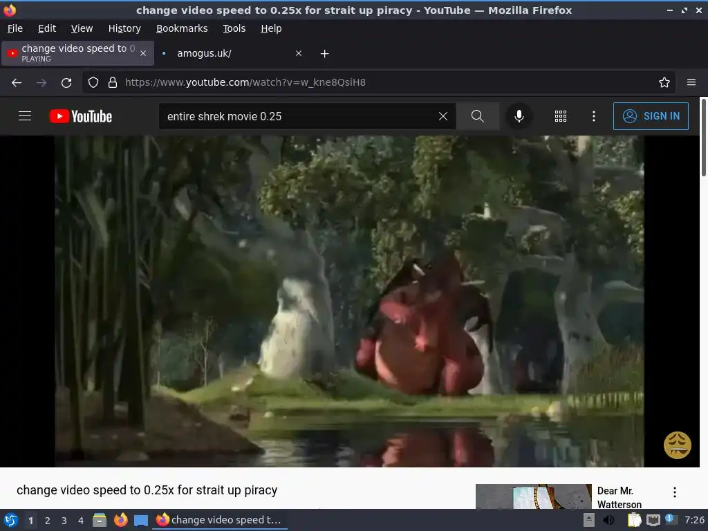
Task: Open the YouTube apps grid
Action: [x=560, y=116]
